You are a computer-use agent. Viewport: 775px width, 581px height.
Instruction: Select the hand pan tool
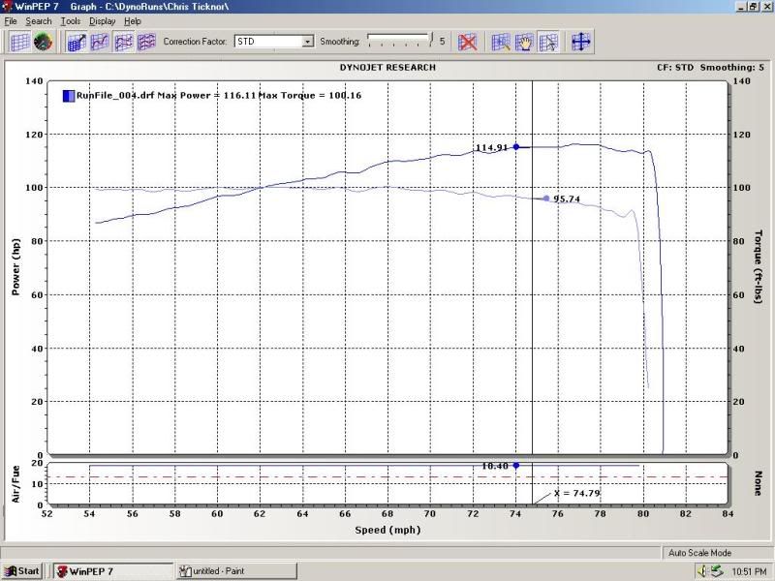click(x=524, y=42)
